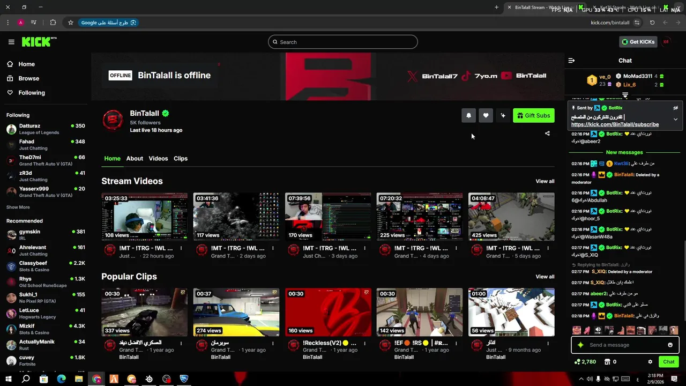
Task: Open the Windows notification center
Action: coord(674,379)
